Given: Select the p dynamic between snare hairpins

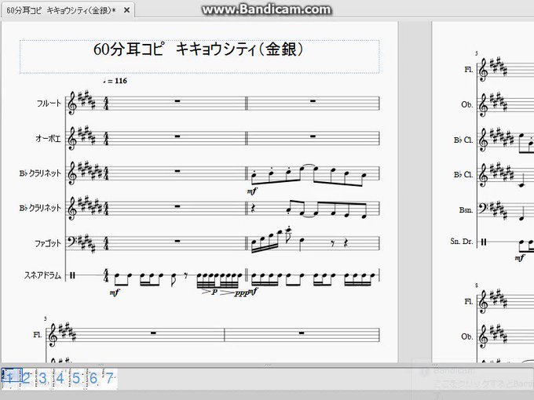Looking at the screenshot, I should (214, 293).
